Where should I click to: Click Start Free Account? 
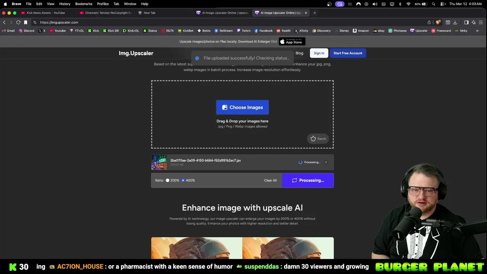pos(348,53)
